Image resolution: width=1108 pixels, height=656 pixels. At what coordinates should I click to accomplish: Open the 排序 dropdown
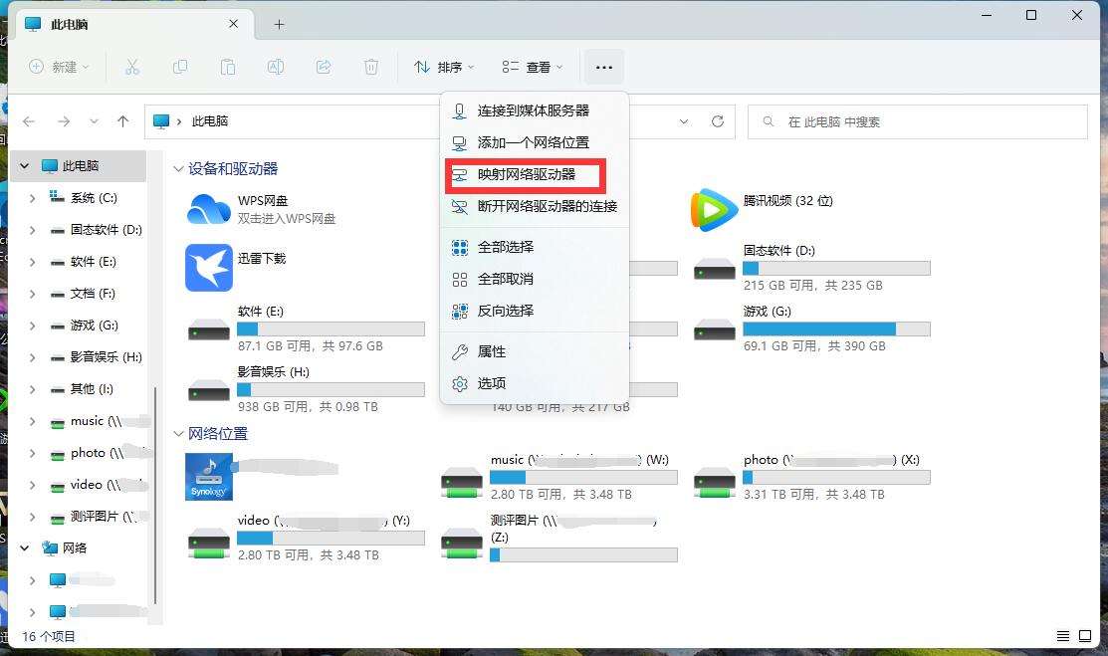click(x=443, y=67)
